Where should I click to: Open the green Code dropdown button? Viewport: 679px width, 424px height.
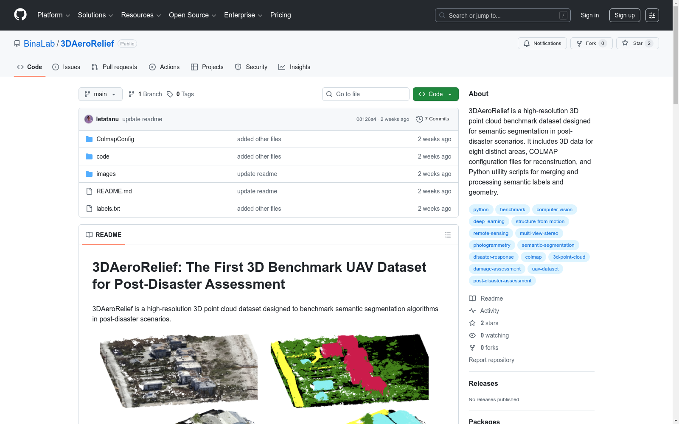[436, 94]
